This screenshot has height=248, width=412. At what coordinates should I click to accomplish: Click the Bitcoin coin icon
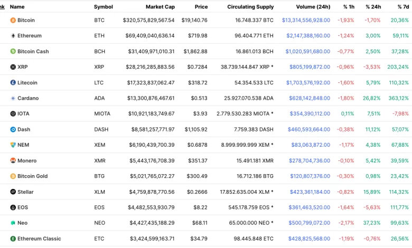pos(13,20)
